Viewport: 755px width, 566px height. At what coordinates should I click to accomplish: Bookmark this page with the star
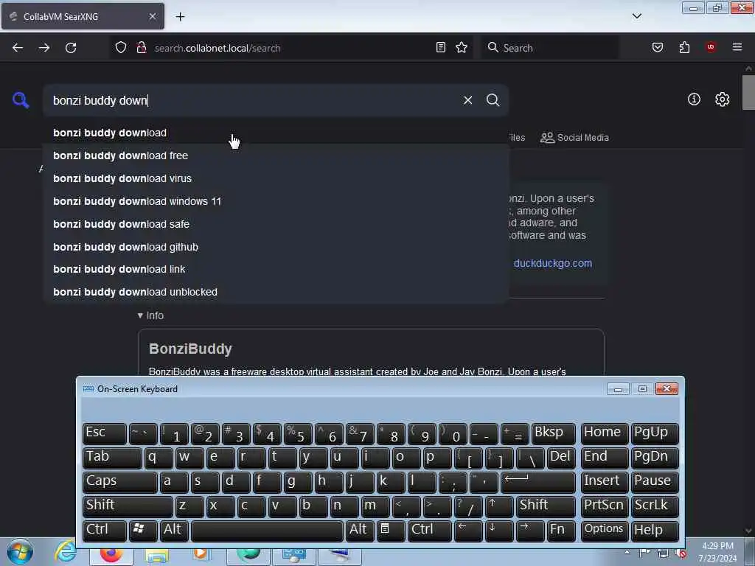pos(462,47)
